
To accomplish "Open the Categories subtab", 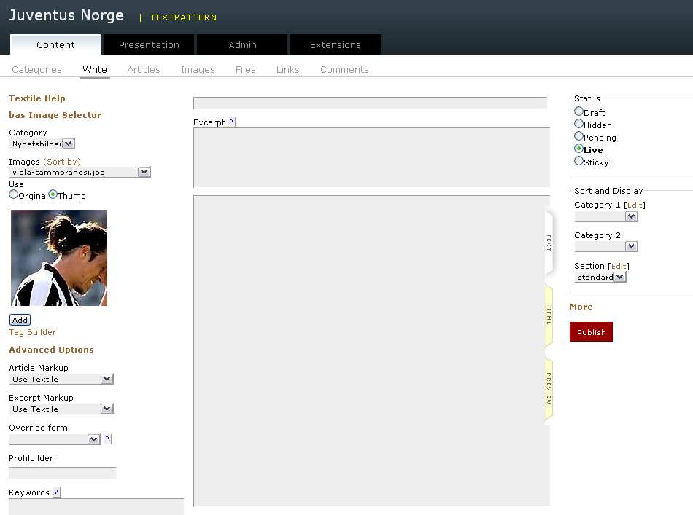I will (36, 70).
